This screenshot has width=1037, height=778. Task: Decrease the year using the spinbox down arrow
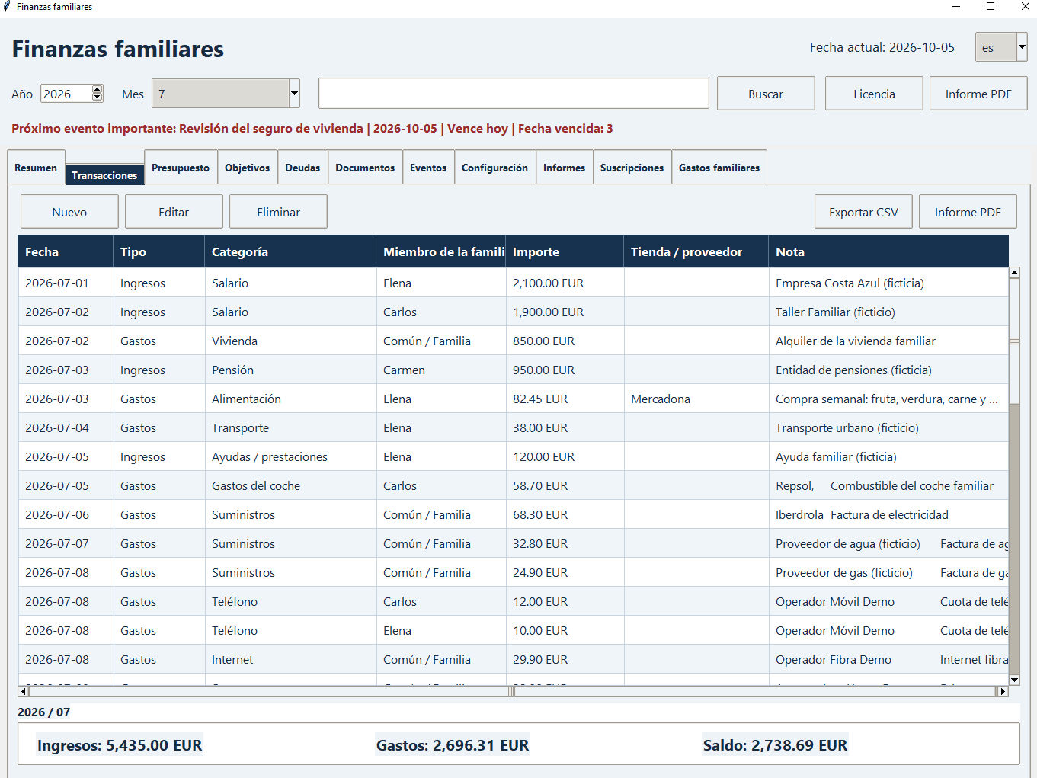pos(97,98)
